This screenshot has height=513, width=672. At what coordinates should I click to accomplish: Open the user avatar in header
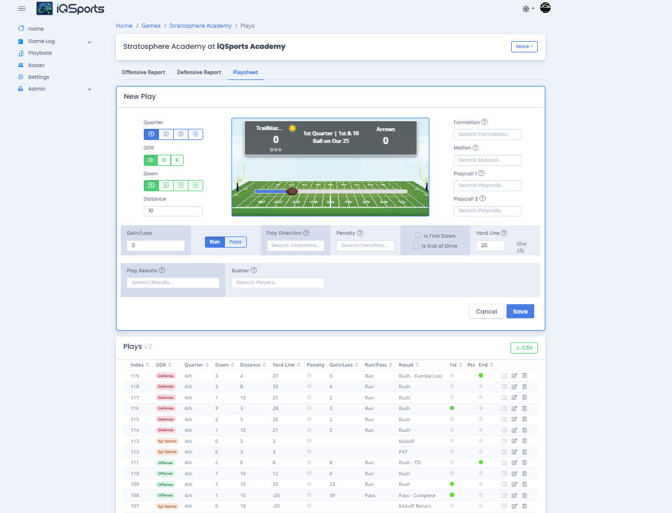[x=545, y=8]
